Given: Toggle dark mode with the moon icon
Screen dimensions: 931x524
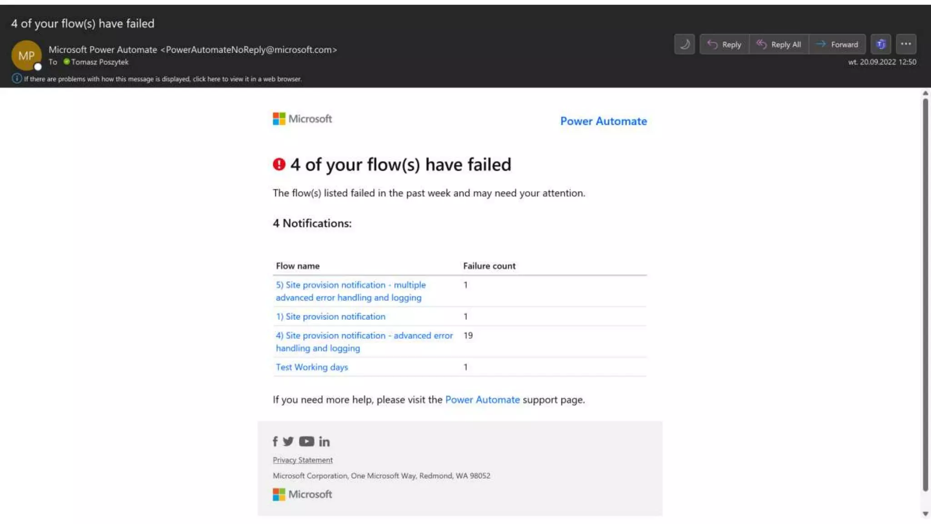Looking at the screenshot, I should [684, 44].
